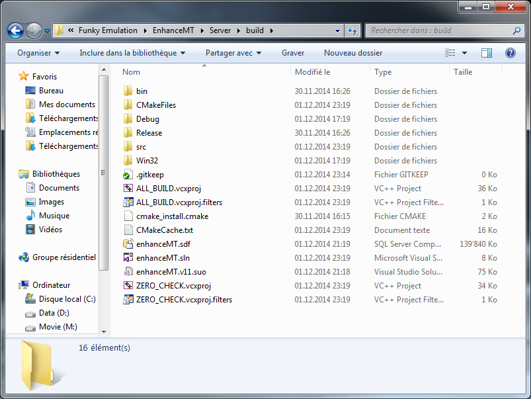Click the change view icon
Screen dimensions: 531x399
coord(450,53)
